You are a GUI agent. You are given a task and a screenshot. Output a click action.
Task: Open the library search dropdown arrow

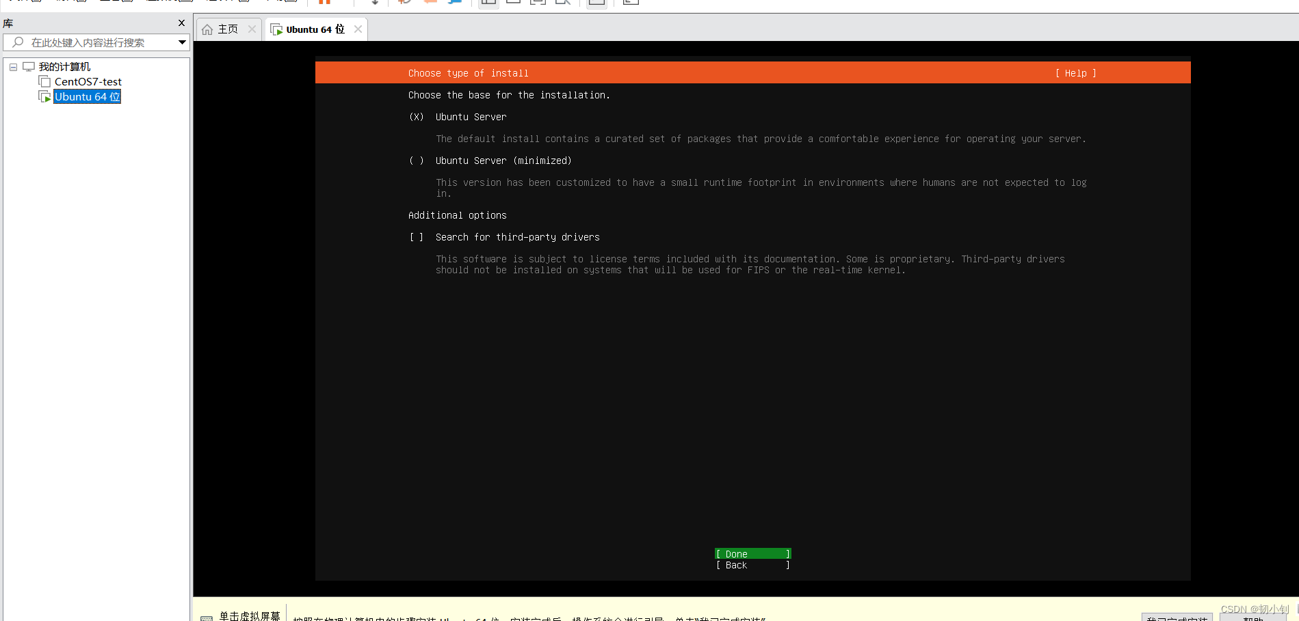182,42
